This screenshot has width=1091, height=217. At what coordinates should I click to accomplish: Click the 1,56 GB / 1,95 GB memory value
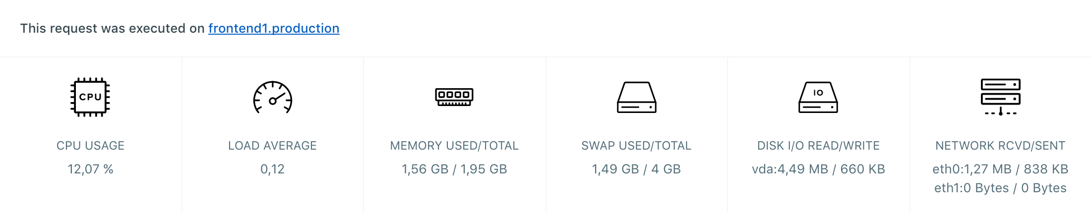[x=454, y=169]
